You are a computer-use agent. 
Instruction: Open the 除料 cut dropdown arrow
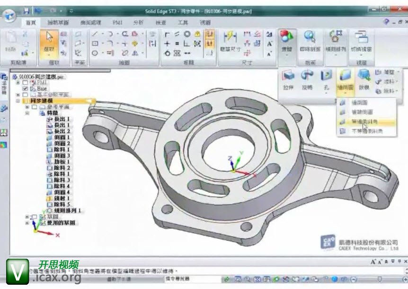coord(397,91)
